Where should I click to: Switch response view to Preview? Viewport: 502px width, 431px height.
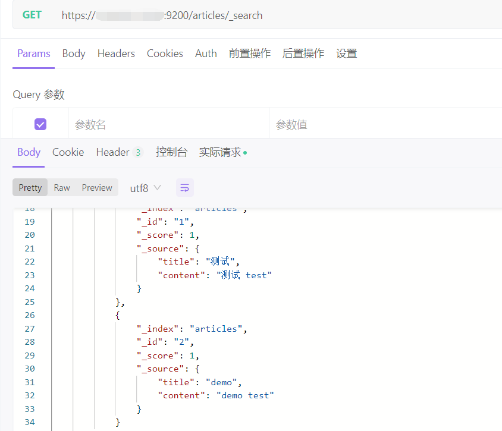pos(97,188)
